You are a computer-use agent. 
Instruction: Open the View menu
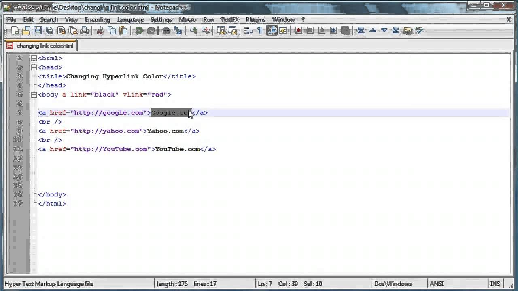coord(71,19)
